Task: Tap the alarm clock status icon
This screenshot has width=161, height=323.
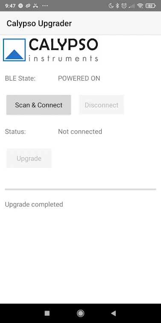Action: coord(124,6)
